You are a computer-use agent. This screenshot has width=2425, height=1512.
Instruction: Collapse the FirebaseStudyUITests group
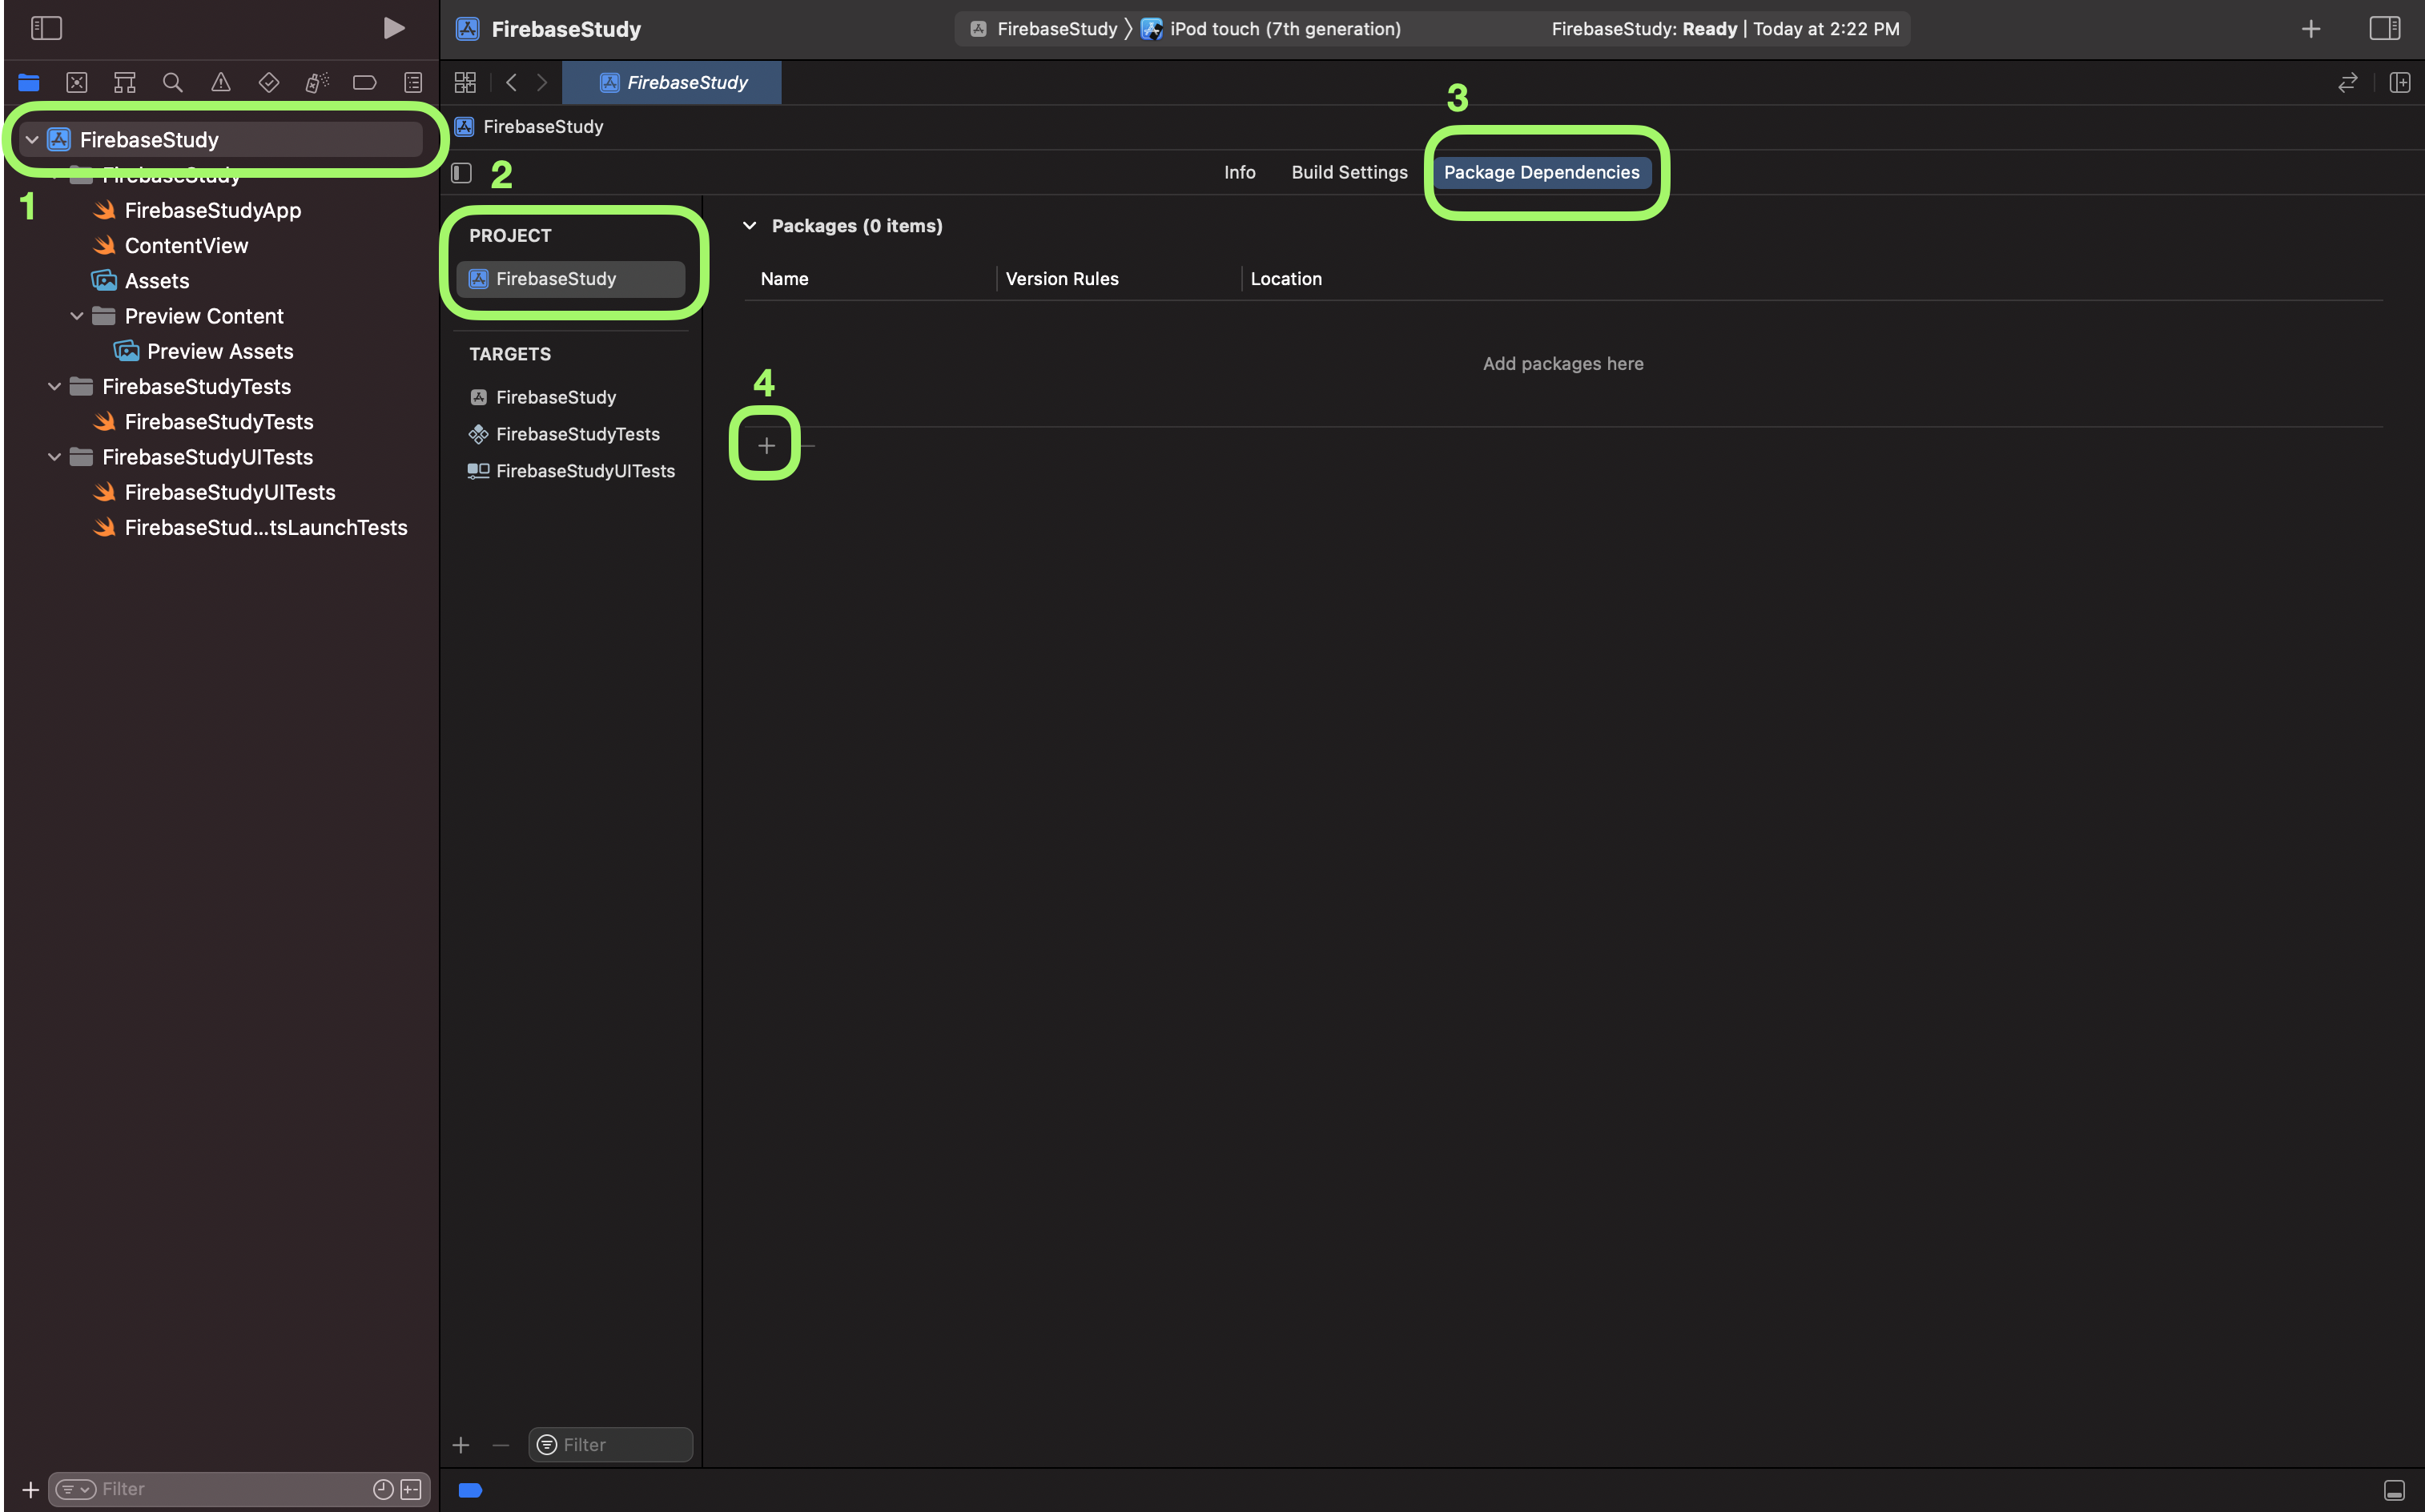[55, 457]
